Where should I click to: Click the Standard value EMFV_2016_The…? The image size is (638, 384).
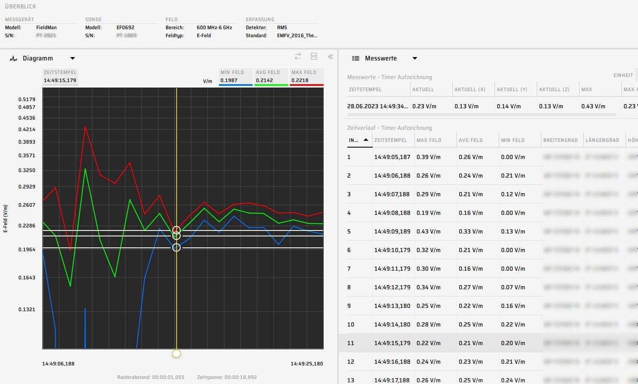297,36
